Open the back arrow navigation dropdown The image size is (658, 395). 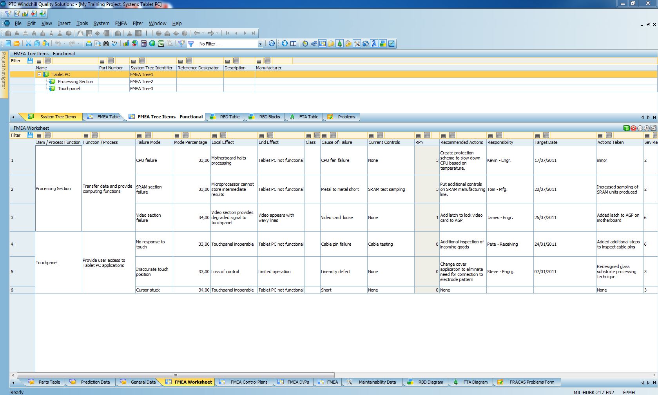[203, 33]
